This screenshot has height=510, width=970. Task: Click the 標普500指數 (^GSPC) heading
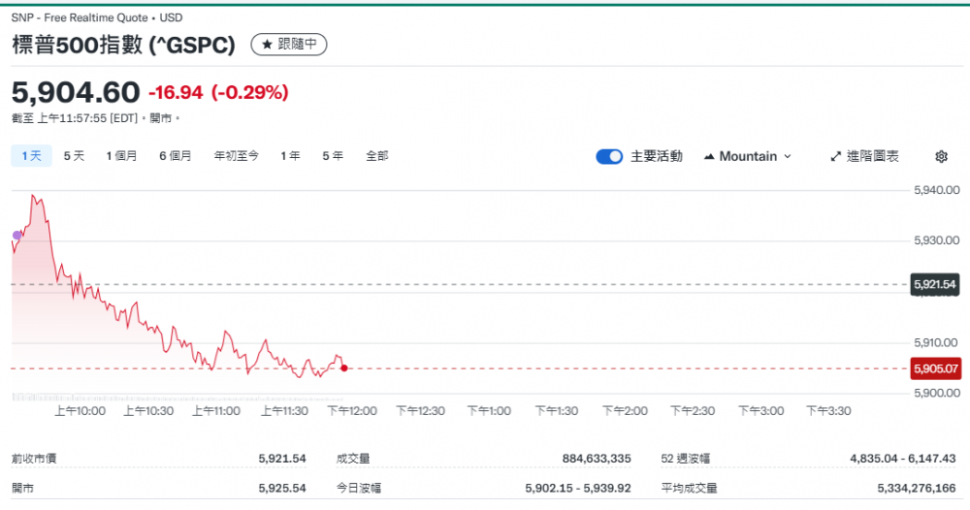pyautogui.click(x=123, y=45)
